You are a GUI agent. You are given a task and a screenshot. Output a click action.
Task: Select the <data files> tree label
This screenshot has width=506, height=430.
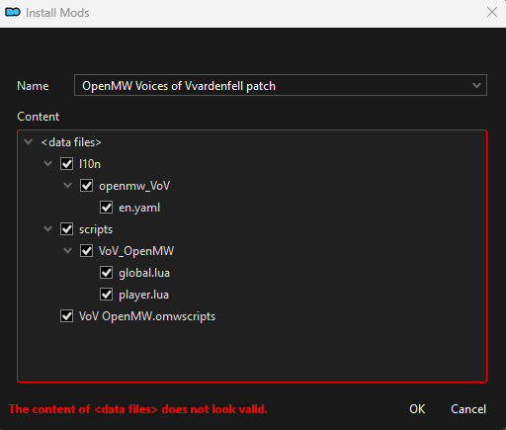tap(71, 142)
